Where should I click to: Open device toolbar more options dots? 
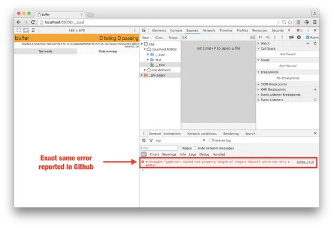click(x=135, y=30)
